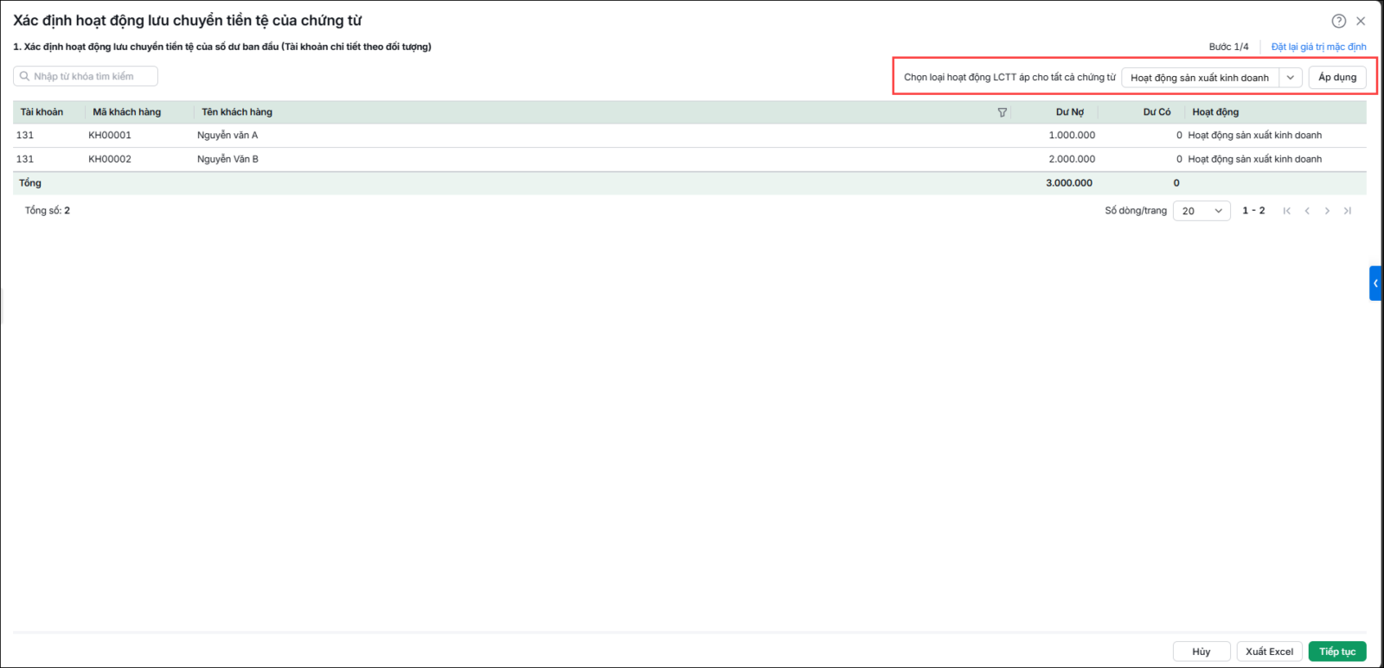Click debit value 1.000.000

[1072, 136]
